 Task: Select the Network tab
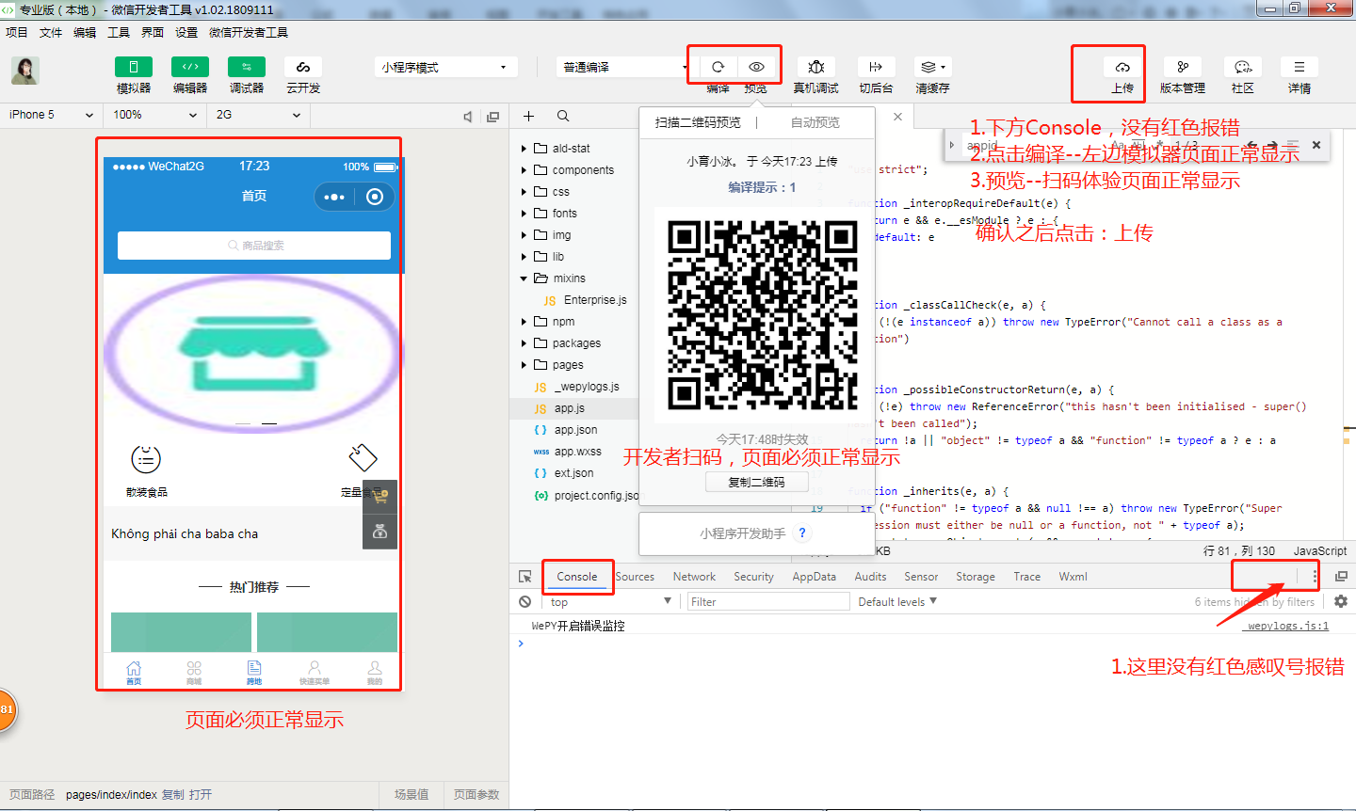pyautogui.click(x=694, y=577)
